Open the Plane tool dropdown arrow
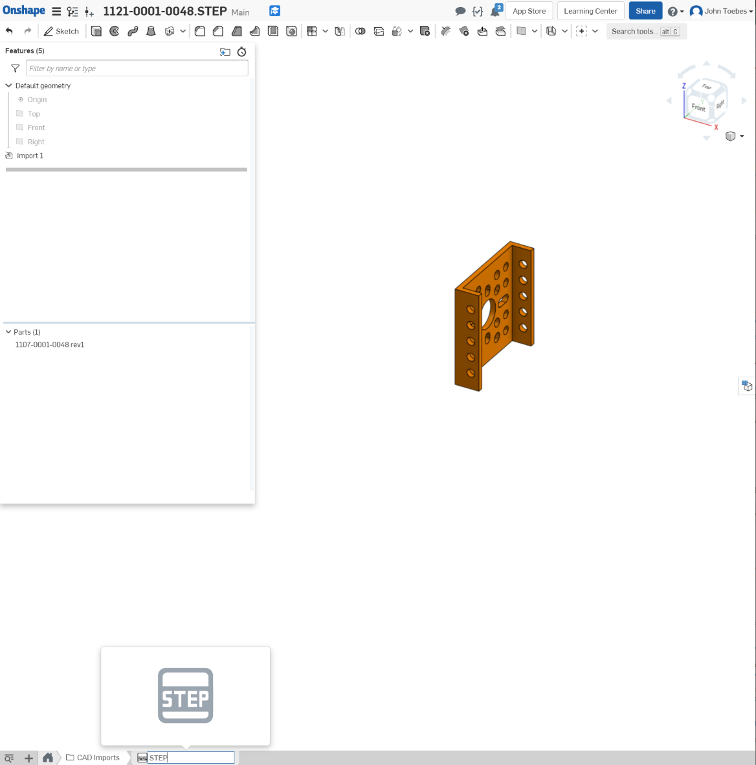Viewport: 756px width, 765px height. point(535,31)
